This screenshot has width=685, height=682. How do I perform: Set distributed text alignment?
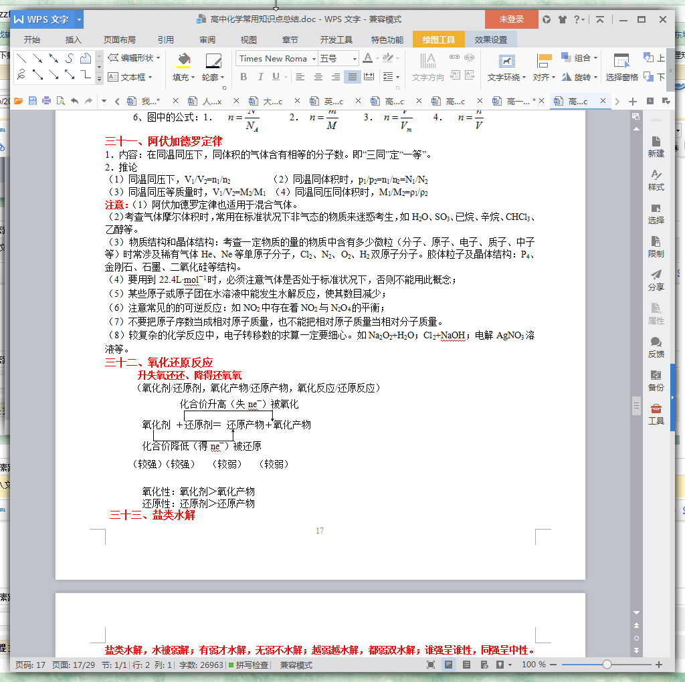(369, 77)
